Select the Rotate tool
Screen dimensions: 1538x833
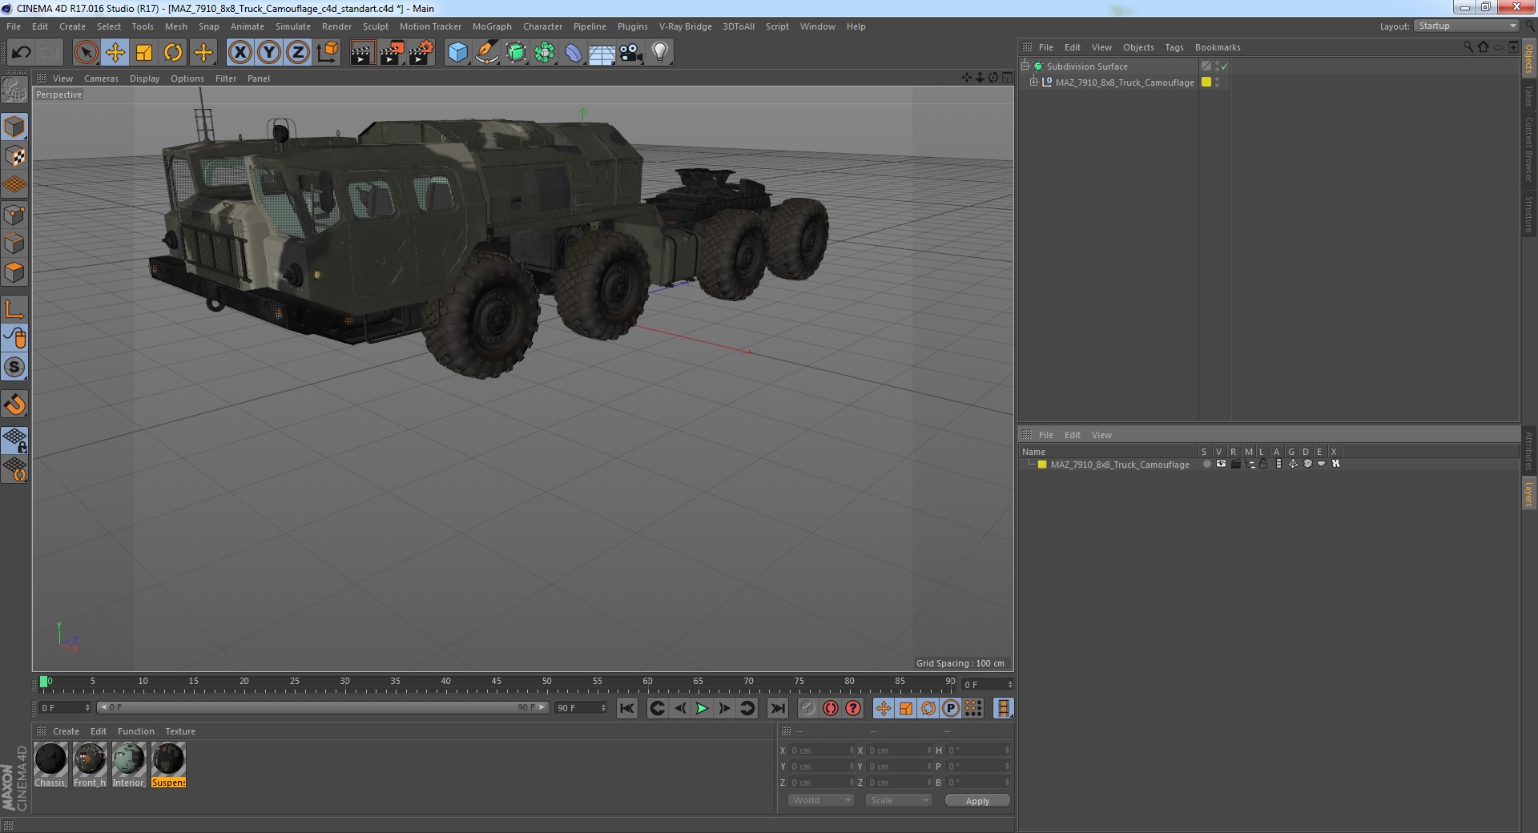[173, 53]
